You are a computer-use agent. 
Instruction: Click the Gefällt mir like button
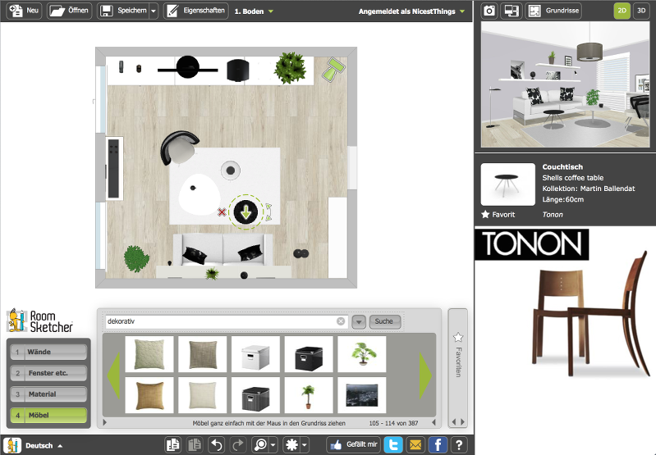(x=354, y=445)
